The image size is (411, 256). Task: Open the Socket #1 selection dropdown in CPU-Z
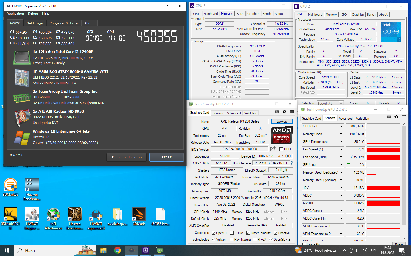tap(330, 103)
